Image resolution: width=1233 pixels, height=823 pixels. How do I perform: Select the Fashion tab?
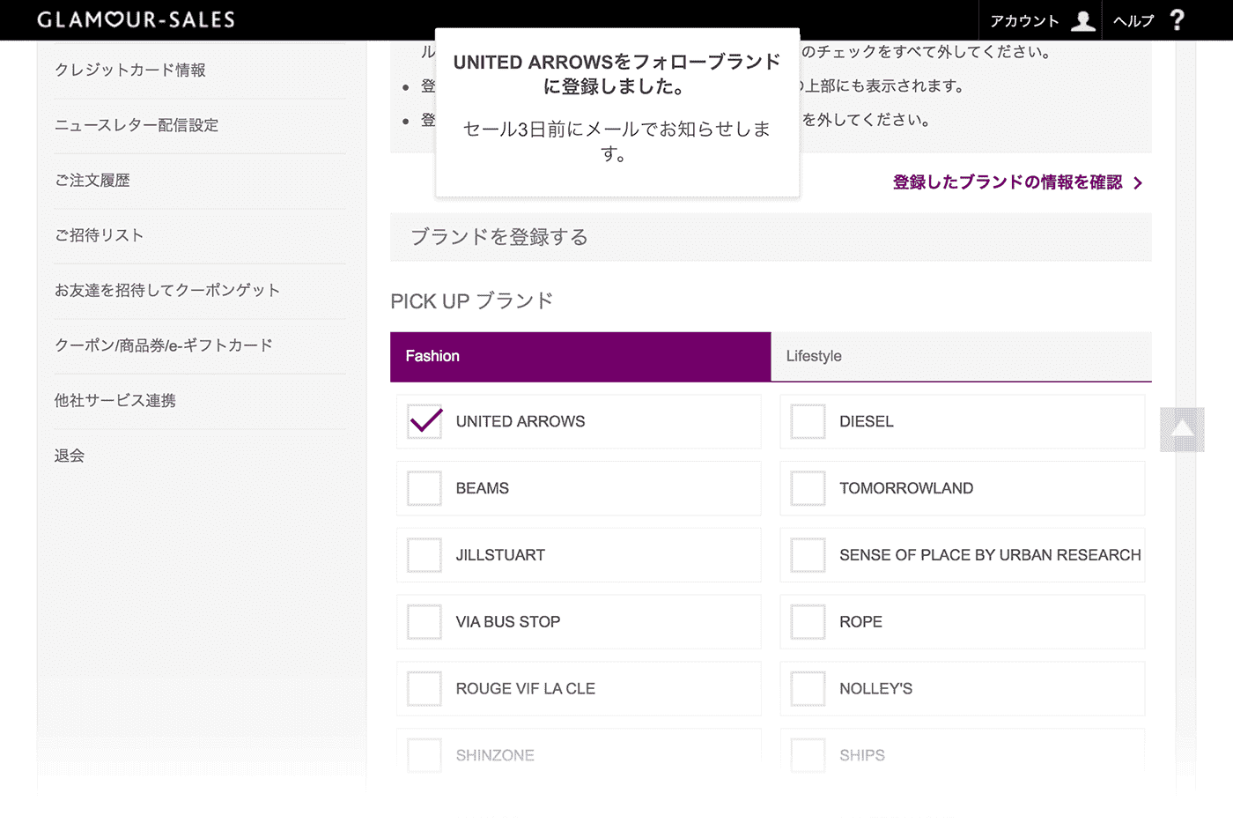580,356
